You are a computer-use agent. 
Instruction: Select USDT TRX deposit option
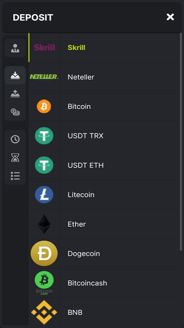[x=105, y=136]
